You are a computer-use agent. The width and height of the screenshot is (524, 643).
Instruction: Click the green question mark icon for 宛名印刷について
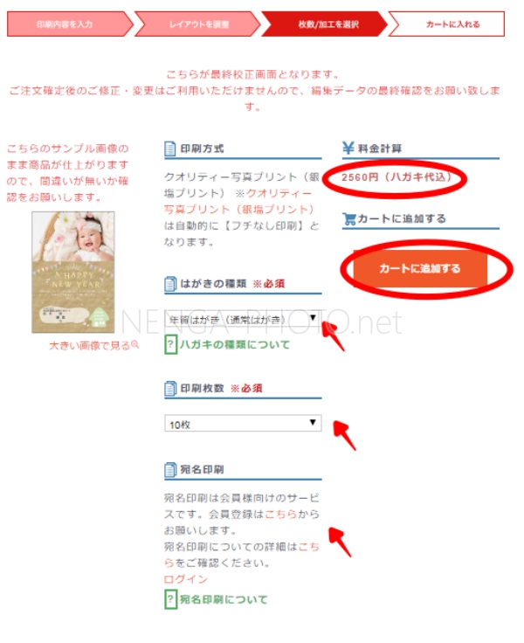[170, 599]
